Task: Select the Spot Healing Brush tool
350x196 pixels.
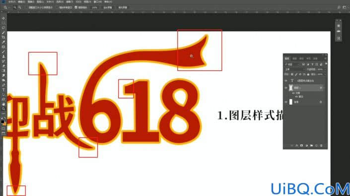Action: tap(3, 47)
